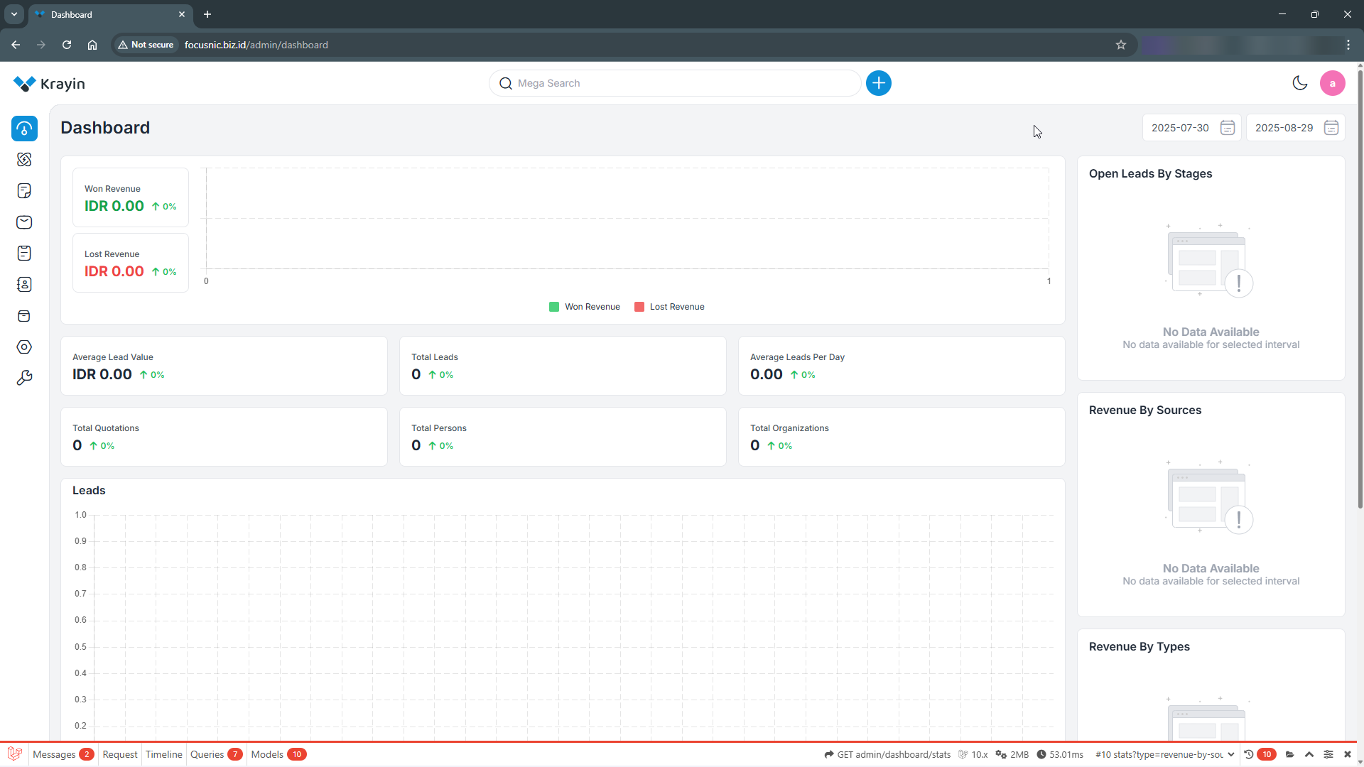Open the Activities sidebar icon
This screenshot has height=767, width=1364.
24,254
